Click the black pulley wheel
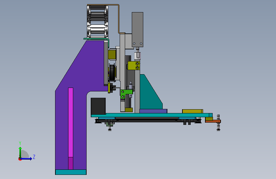Image resolution: width=276 pixels, height=179 pixels. pyautogui.click(x=112, y=73)
